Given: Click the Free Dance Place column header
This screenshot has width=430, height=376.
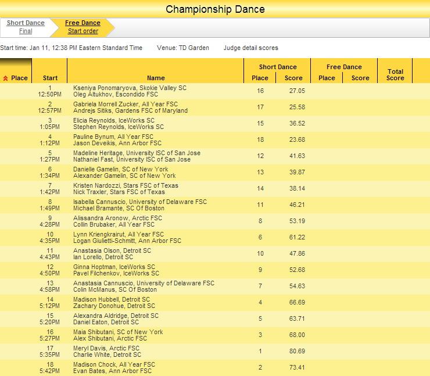Looking at the screenshot, I should coord(327,78).
